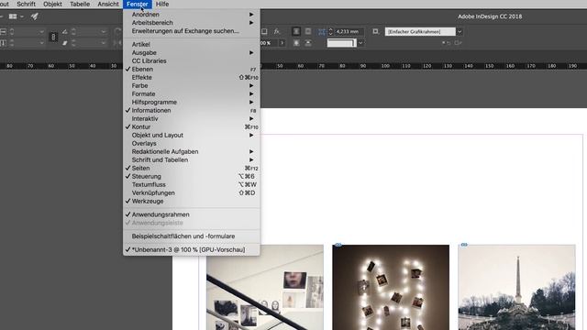Image resolution: width=587 pixels, height=330 pixels.
Task: Open CC Libraries panel entry
Action: coord(192,61)
